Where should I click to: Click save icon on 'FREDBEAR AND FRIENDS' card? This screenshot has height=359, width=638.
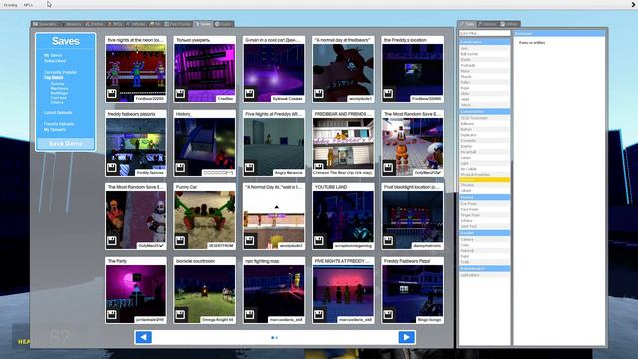point(319,166)
